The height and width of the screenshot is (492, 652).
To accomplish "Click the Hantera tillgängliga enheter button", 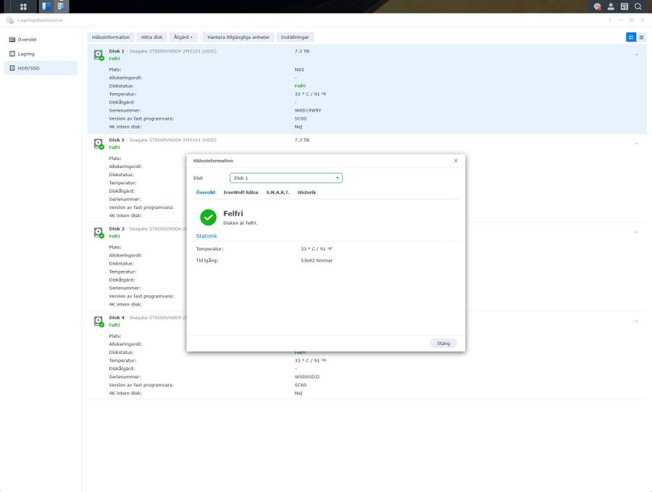I will (x=238, y=37).
